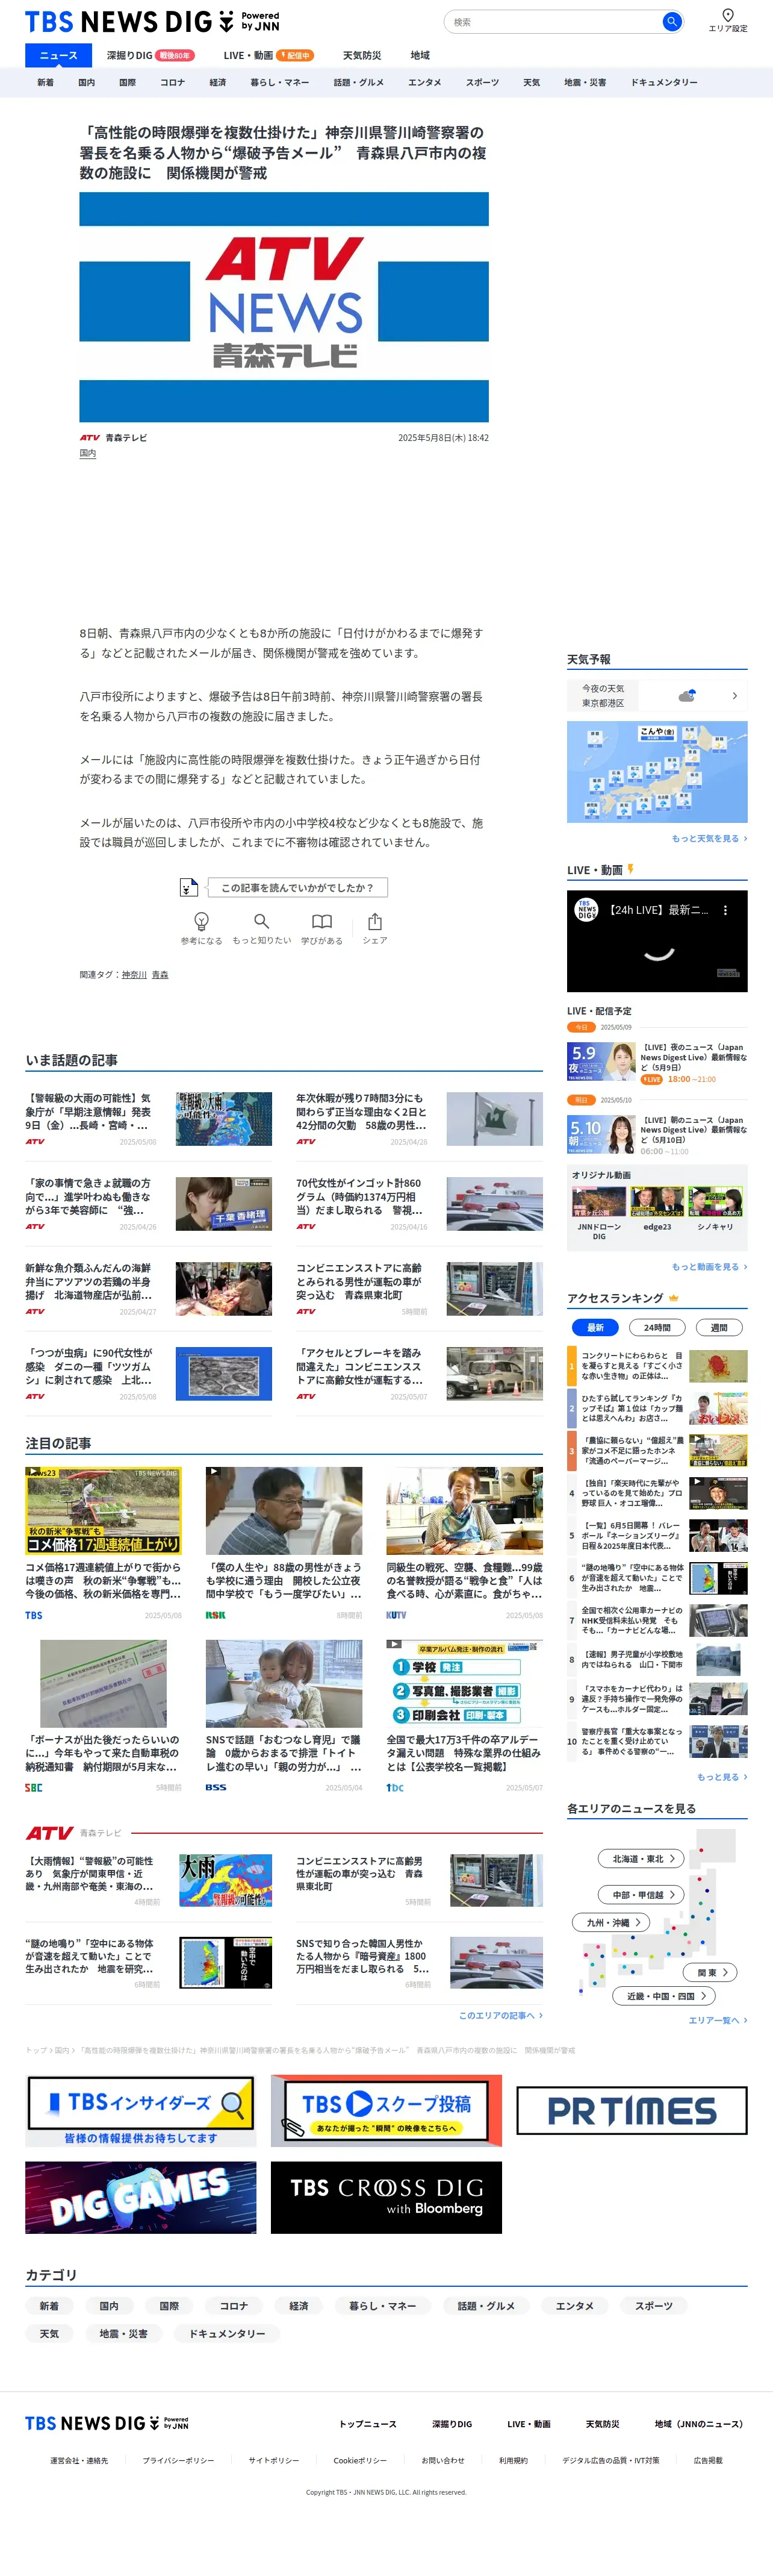
Task: Open the weather forecast map thumbnail
Action: click(x=657, y=772)
